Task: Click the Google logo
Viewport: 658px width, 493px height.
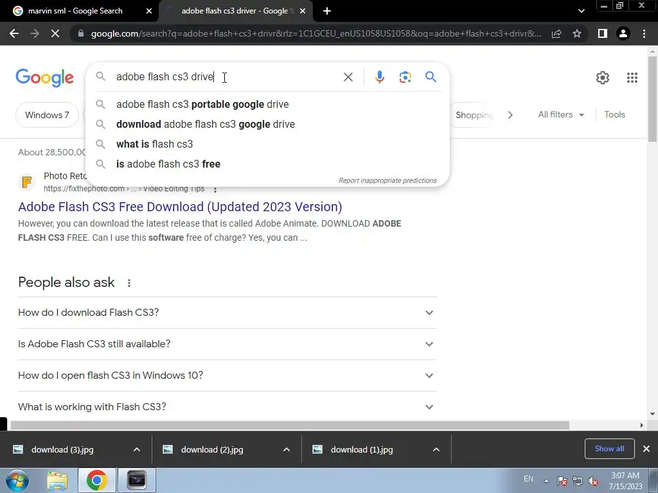Action: [x=44, y=78]
